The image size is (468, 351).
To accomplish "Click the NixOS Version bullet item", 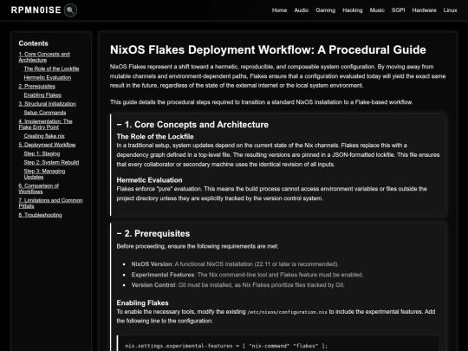I will pos(235,264).
